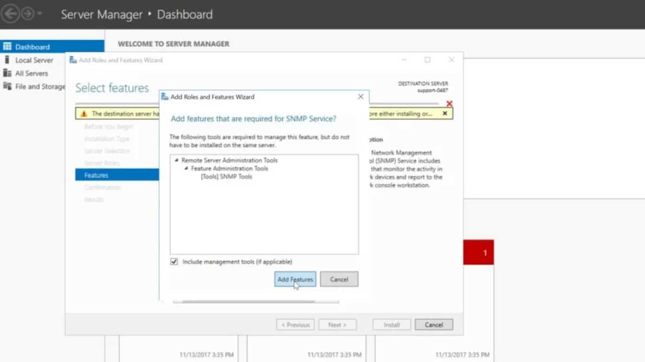Collapse Remote Server Administration Tools node
Viewport: 645px width, 362px height.
pos(177,160)
